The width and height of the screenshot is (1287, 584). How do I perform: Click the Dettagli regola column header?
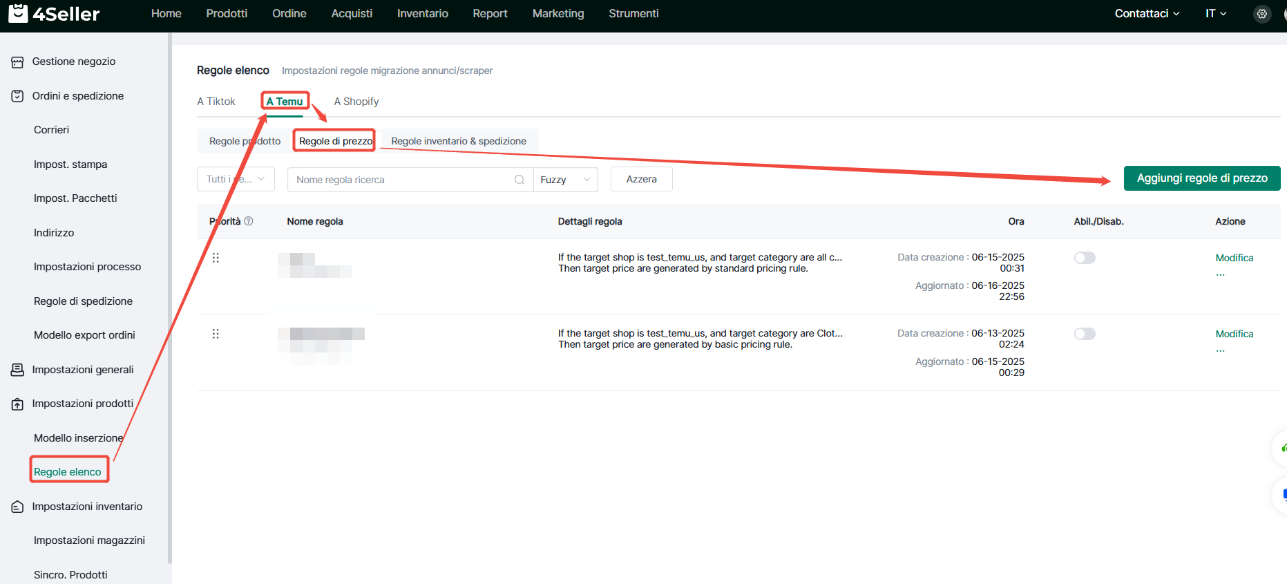(x=590, y=221)
